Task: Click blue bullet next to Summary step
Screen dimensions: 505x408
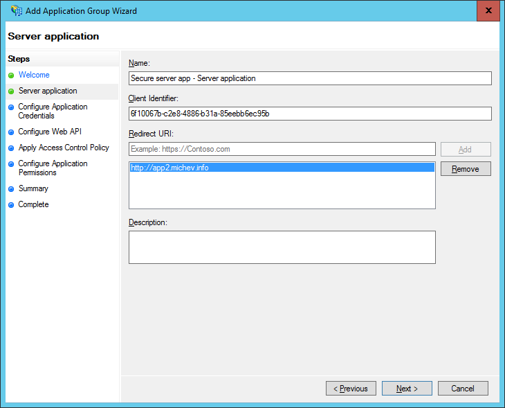Action: click(11, 189)
